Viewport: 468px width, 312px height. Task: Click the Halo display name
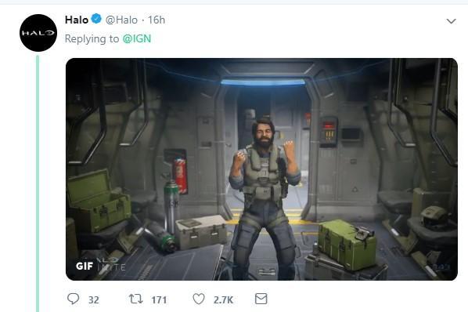pos(77,20)
